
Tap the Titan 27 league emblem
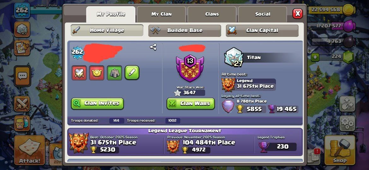pyautogui.click(x=233, y=57)
